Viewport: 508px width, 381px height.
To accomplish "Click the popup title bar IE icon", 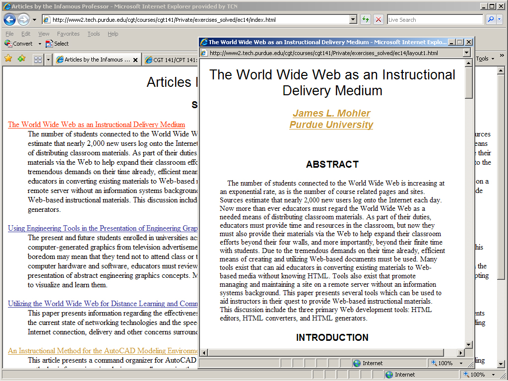I will 204,42.
